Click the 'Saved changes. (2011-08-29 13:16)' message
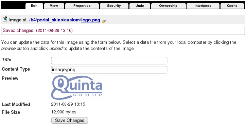This screenshot has height=127, width=246. tap(38, 31)
